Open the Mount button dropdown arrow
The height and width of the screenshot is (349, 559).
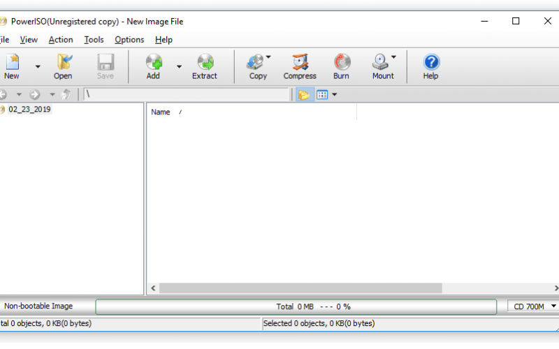(x=393, y=57)
